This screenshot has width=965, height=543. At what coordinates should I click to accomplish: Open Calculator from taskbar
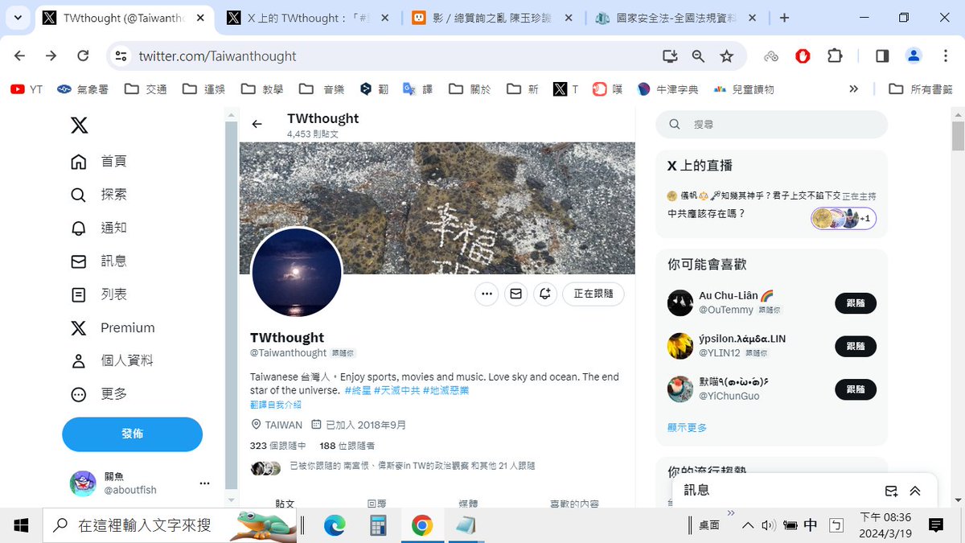pos(378,525)
